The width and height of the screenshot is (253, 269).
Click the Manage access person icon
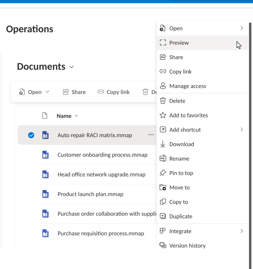[x=163, y=86]
